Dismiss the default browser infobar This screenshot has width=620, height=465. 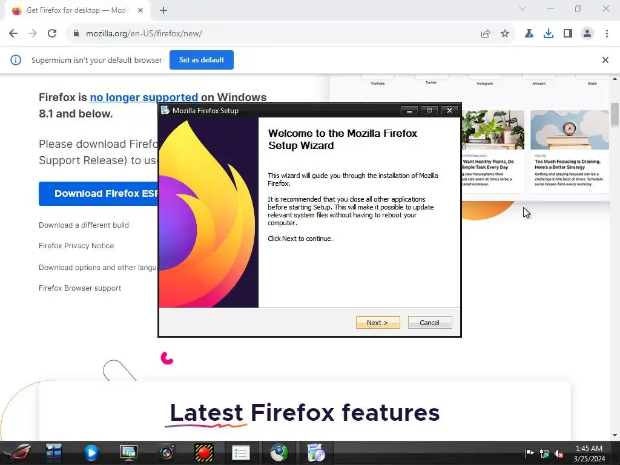(605, 60)
